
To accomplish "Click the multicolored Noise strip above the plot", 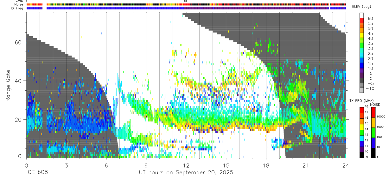I will coord(186,4).
